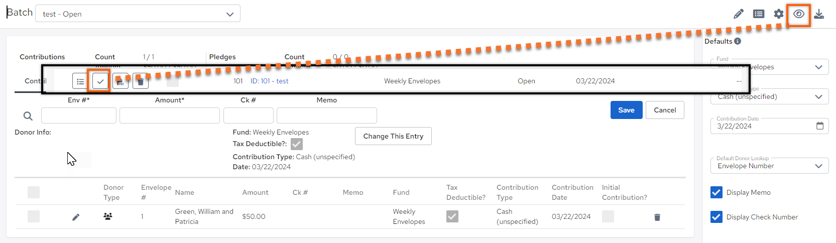Uncheck Display Memo checkbox

click(x=716, y=192)
